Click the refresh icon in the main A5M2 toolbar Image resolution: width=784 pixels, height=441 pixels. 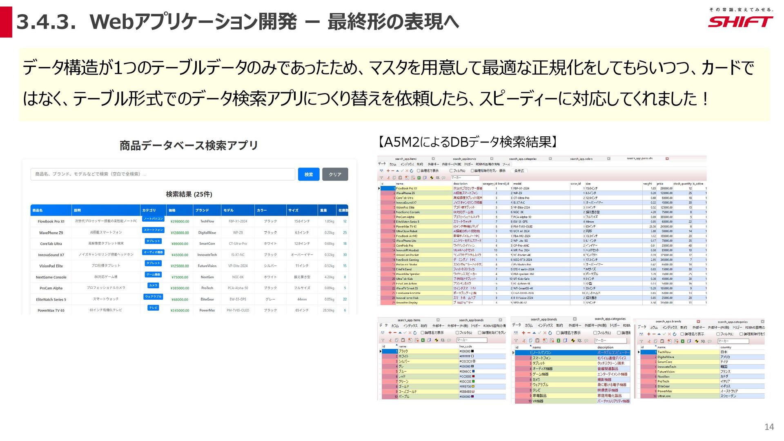pyautogui.click(x=412, y=171)
